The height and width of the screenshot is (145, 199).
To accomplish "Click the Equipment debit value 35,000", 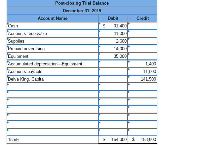I will [x=113, y=56].
